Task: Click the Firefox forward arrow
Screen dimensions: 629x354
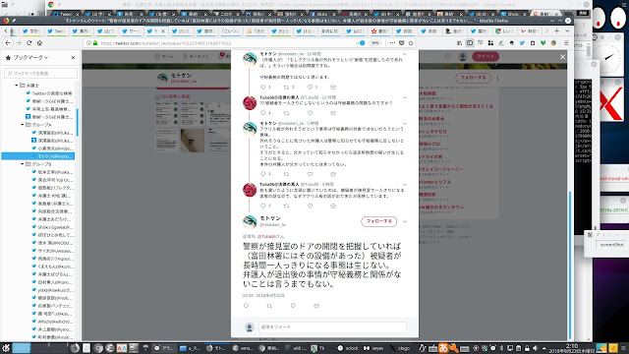Action: click(x=19, y=43)
